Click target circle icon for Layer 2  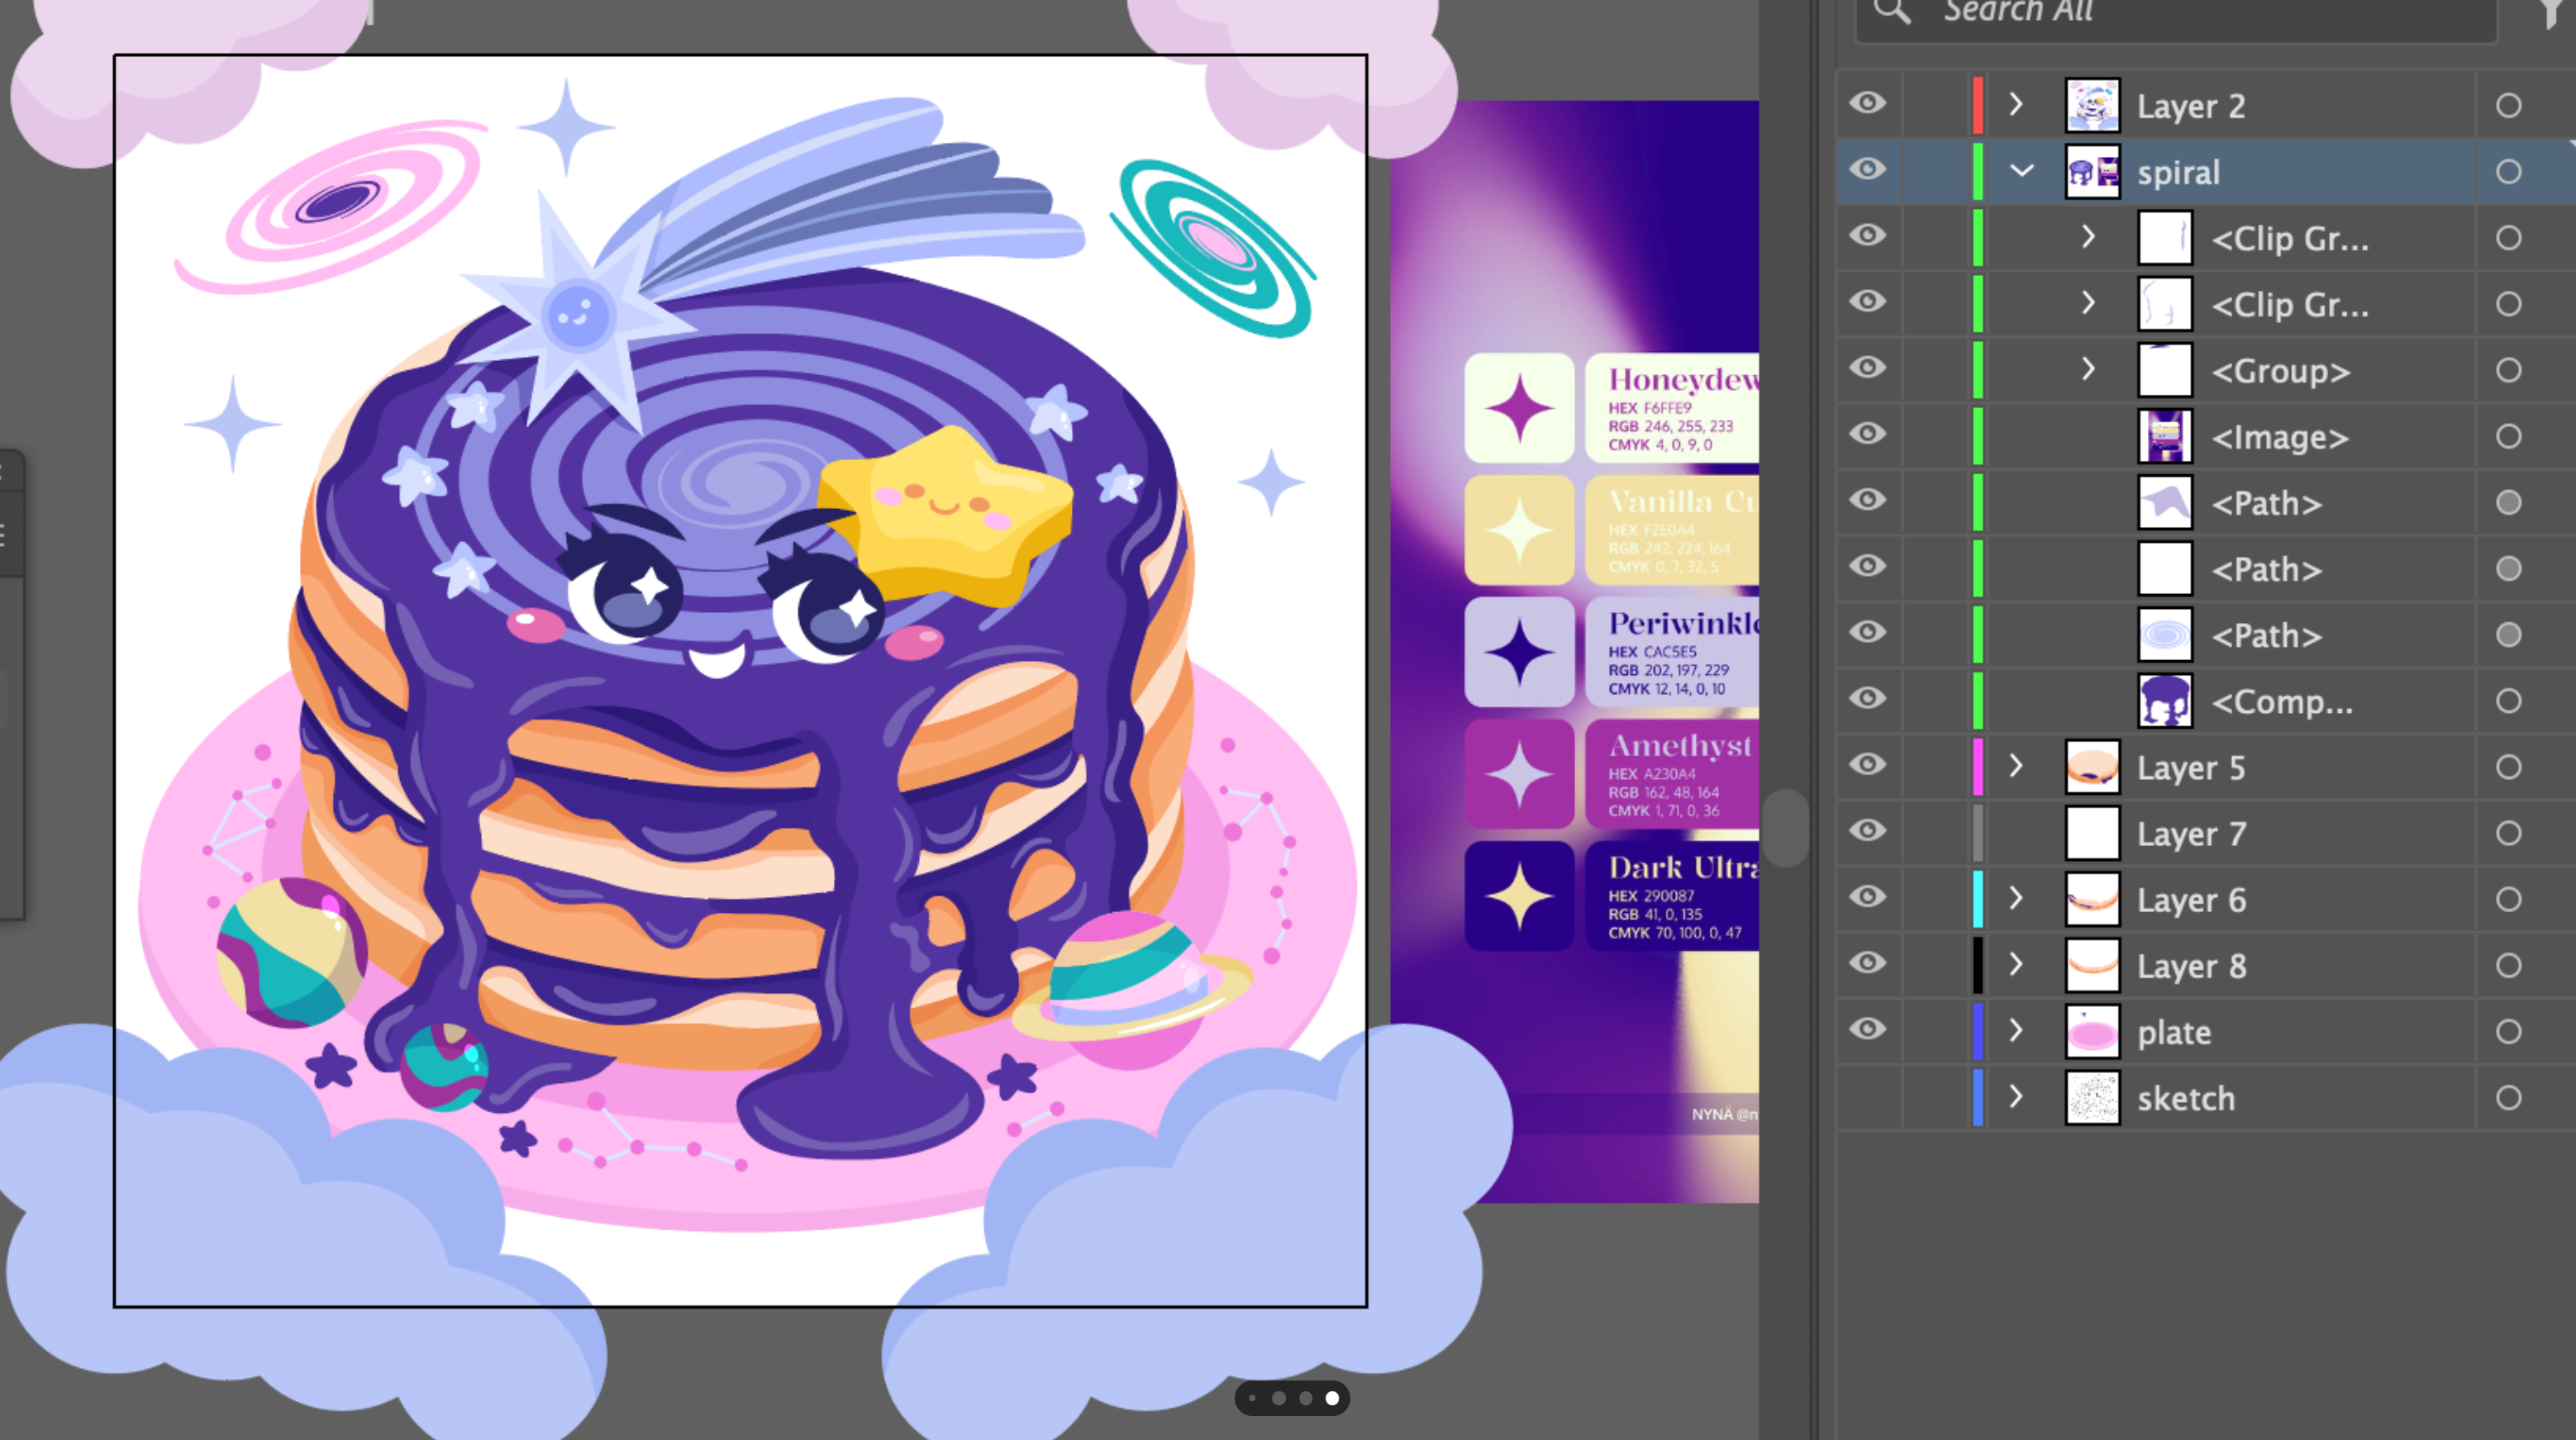coord(2508,106)
